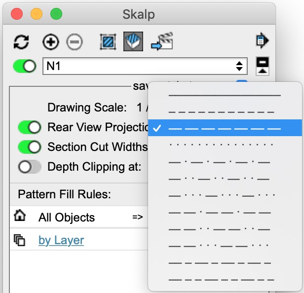Click the panel collapse icon beside N1
The width and height of the screenshot is (304, 293).
262,66
